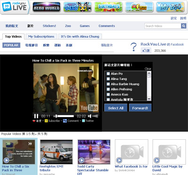This screenshot has height=175, width=188.
Task: Click the search magnifier icon
Action: (x=183, y=26)
